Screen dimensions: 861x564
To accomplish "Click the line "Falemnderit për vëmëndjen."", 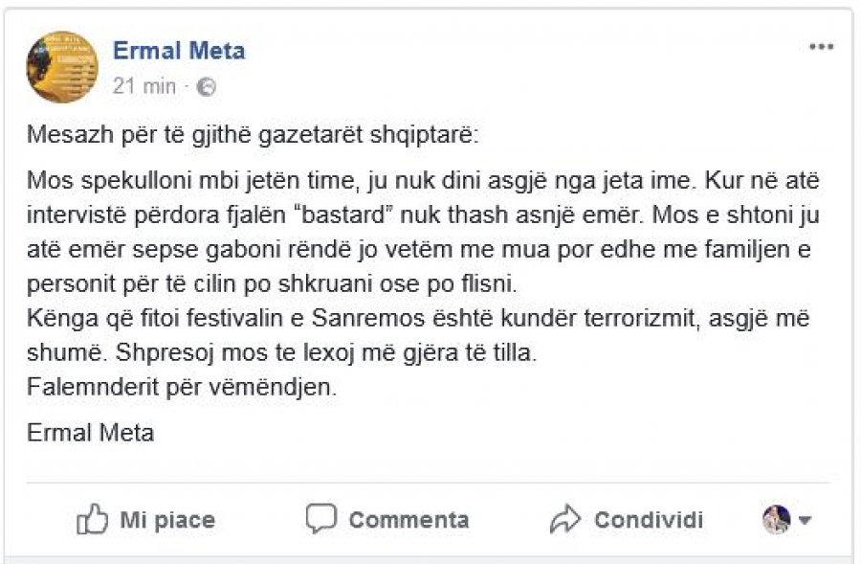I will [x=184, y=389].
